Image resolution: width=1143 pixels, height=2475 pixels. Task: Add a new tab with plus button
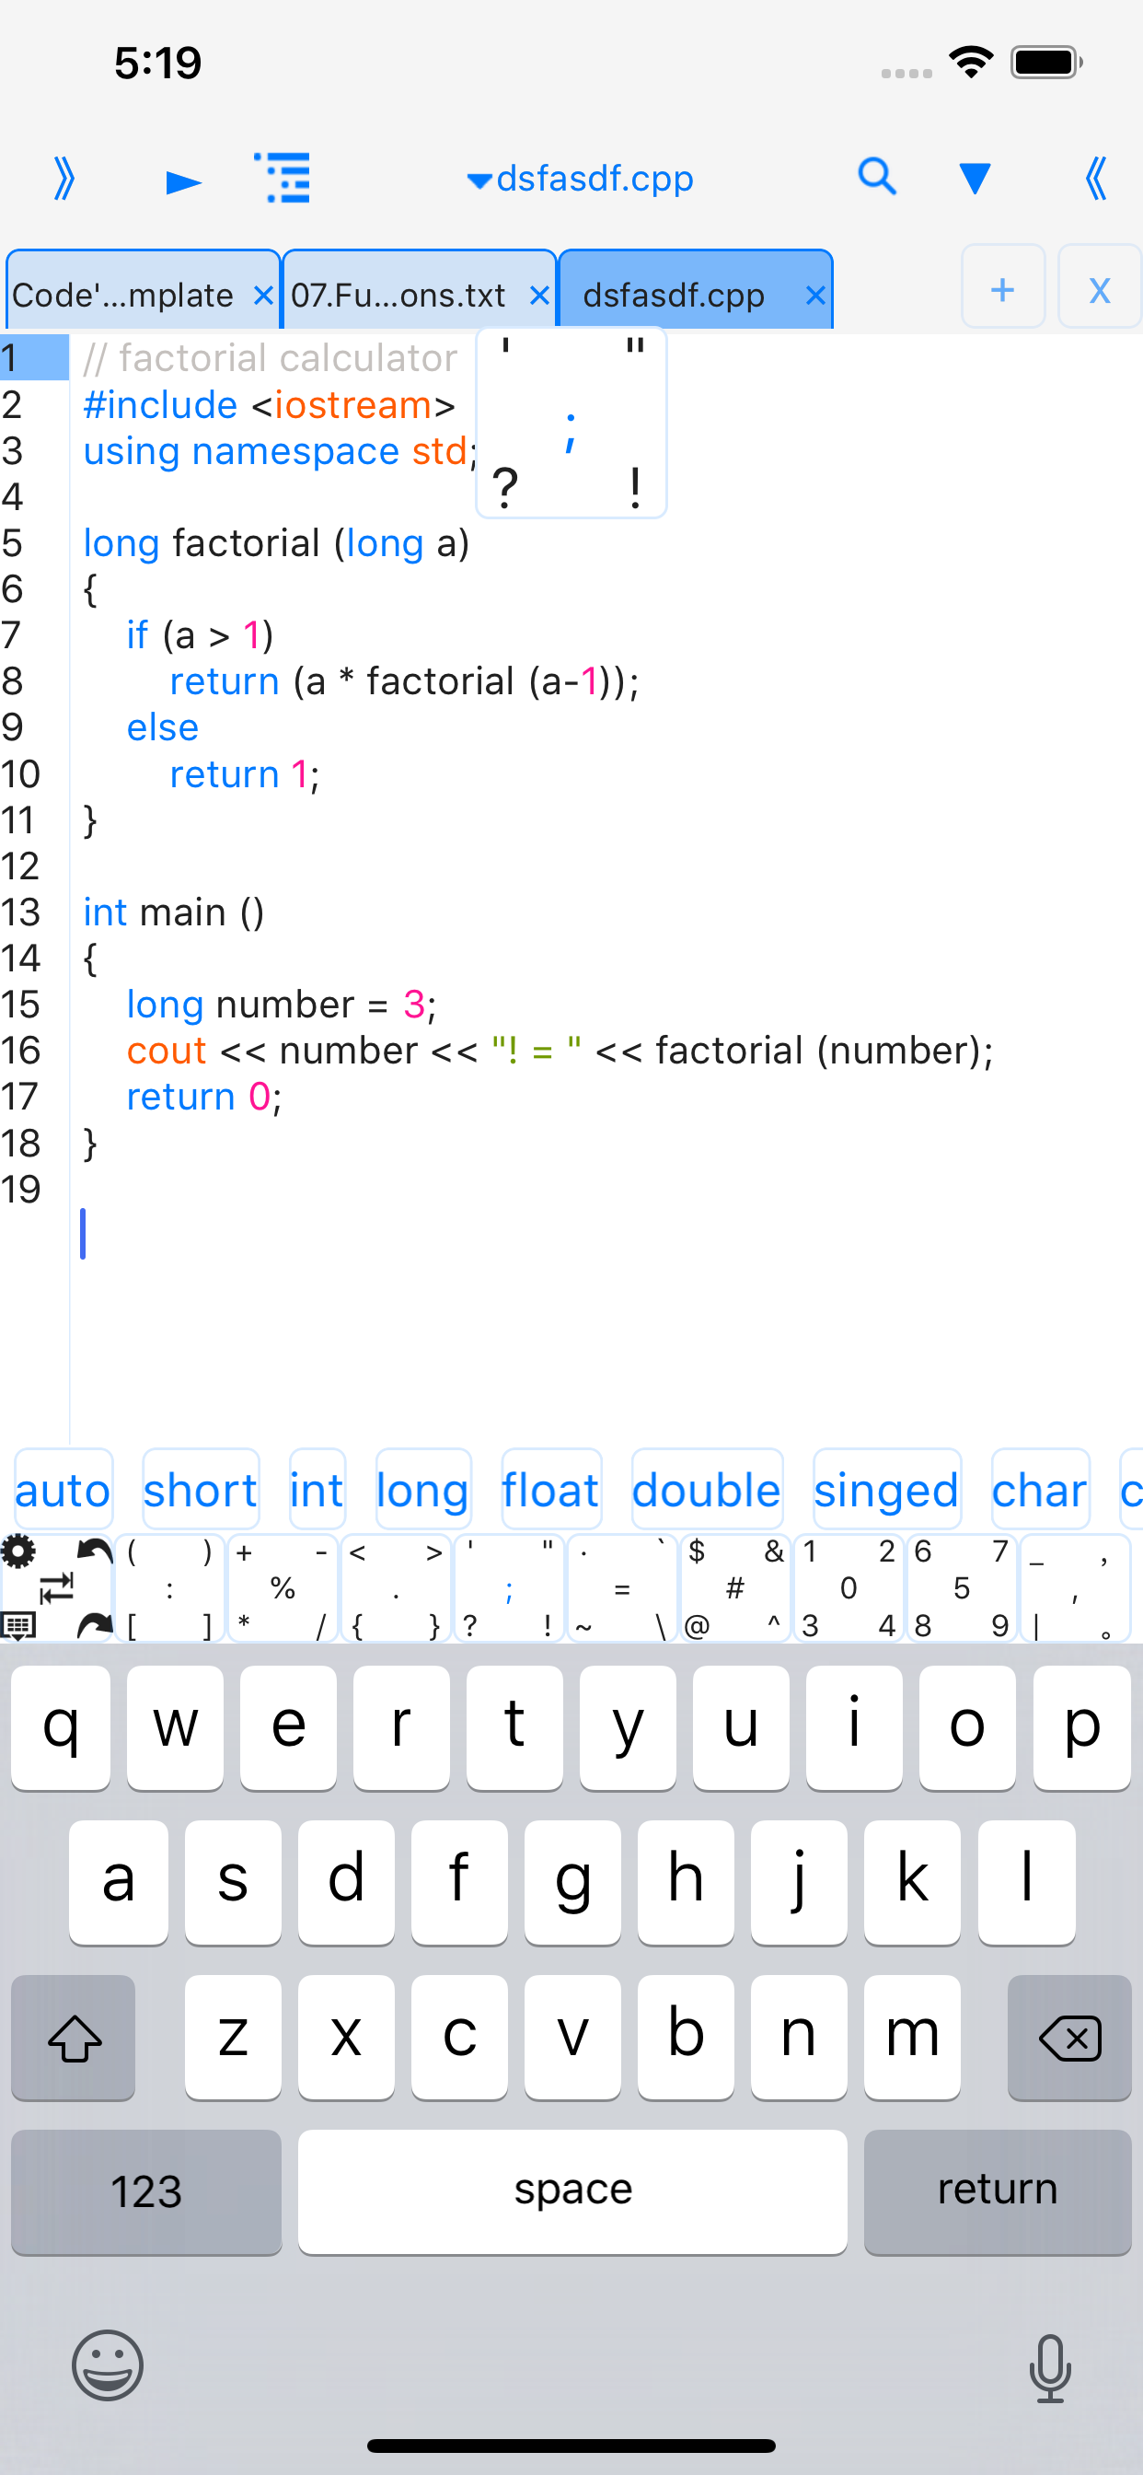[1003, 288]
